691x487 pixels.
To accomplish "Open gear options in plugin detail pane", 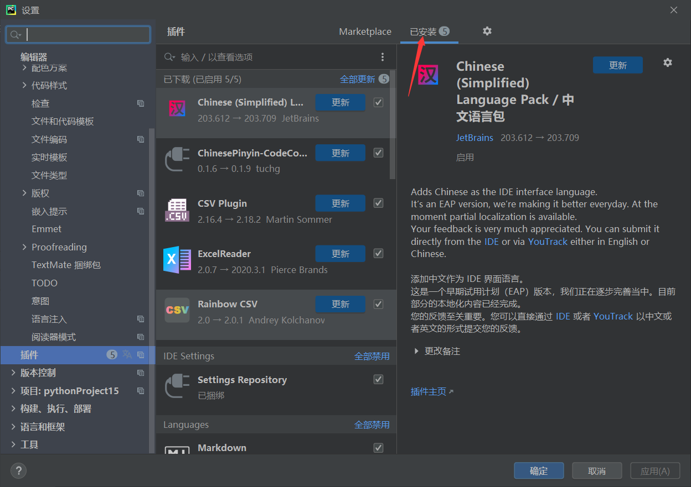I will point(668,62).
